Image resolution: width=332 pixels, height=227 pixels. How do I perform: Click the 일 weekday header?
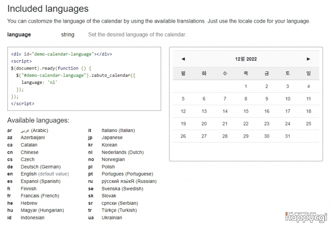point(308,73)
